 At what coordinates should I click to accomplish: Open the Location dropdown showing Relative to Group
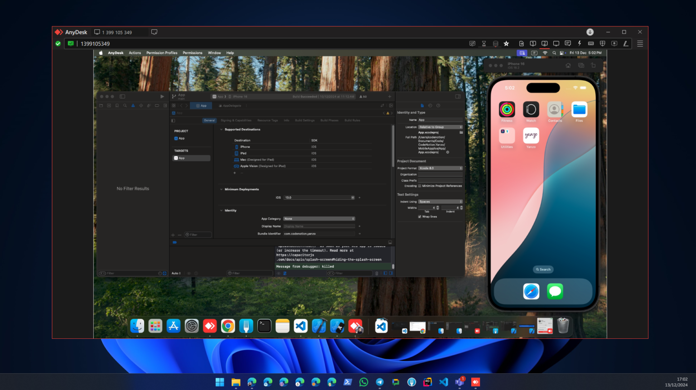click(440, 127)
